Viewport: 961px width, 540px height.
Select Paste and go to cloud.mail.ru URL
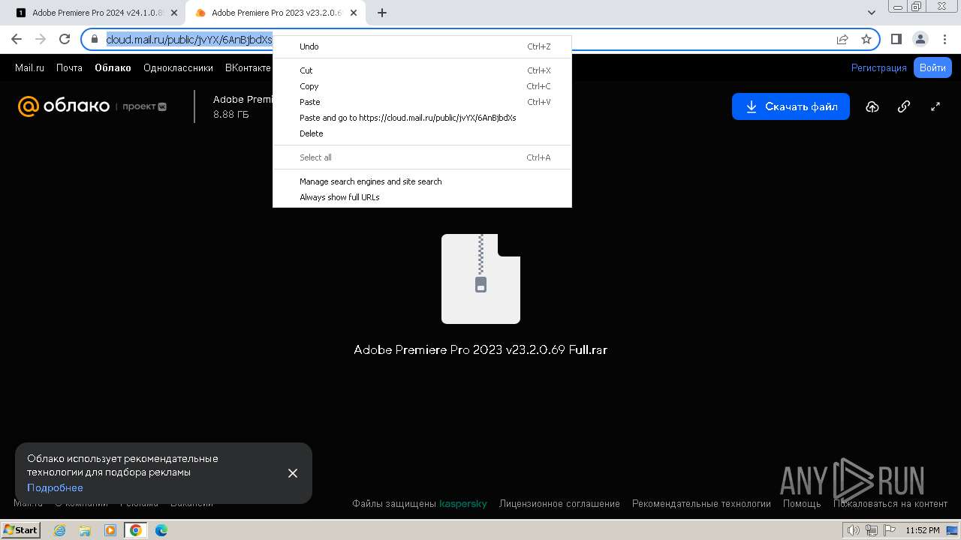point(422,118)
